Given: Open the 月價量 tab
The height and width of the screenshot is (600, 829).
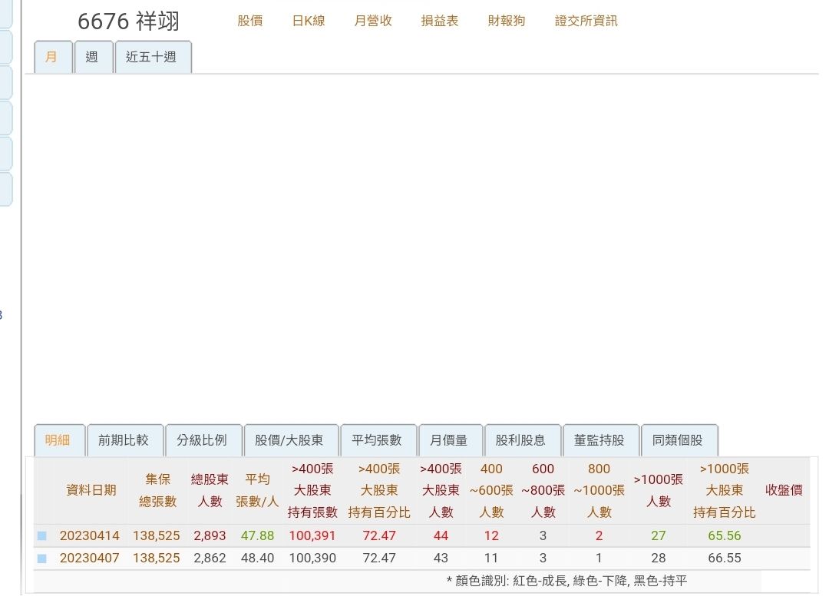Looking at the screenshot, I should pos(450,440).
